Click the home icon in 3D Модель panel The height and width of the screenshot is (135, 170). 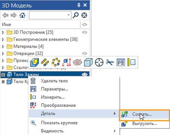pyautogui.click(x=22, y=15)
